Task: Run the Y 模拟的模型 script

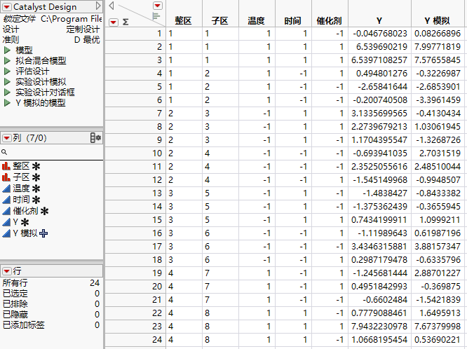Action: [8, 103]
